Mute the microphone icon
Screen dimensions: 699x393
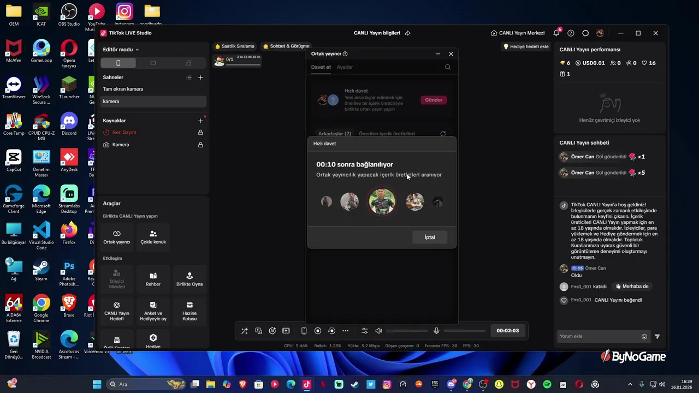tap(436, 331)
